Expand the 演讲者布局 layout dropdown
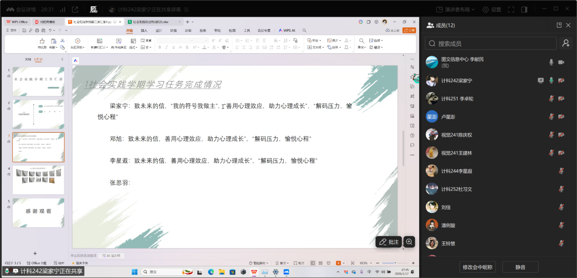 (456, 10)
